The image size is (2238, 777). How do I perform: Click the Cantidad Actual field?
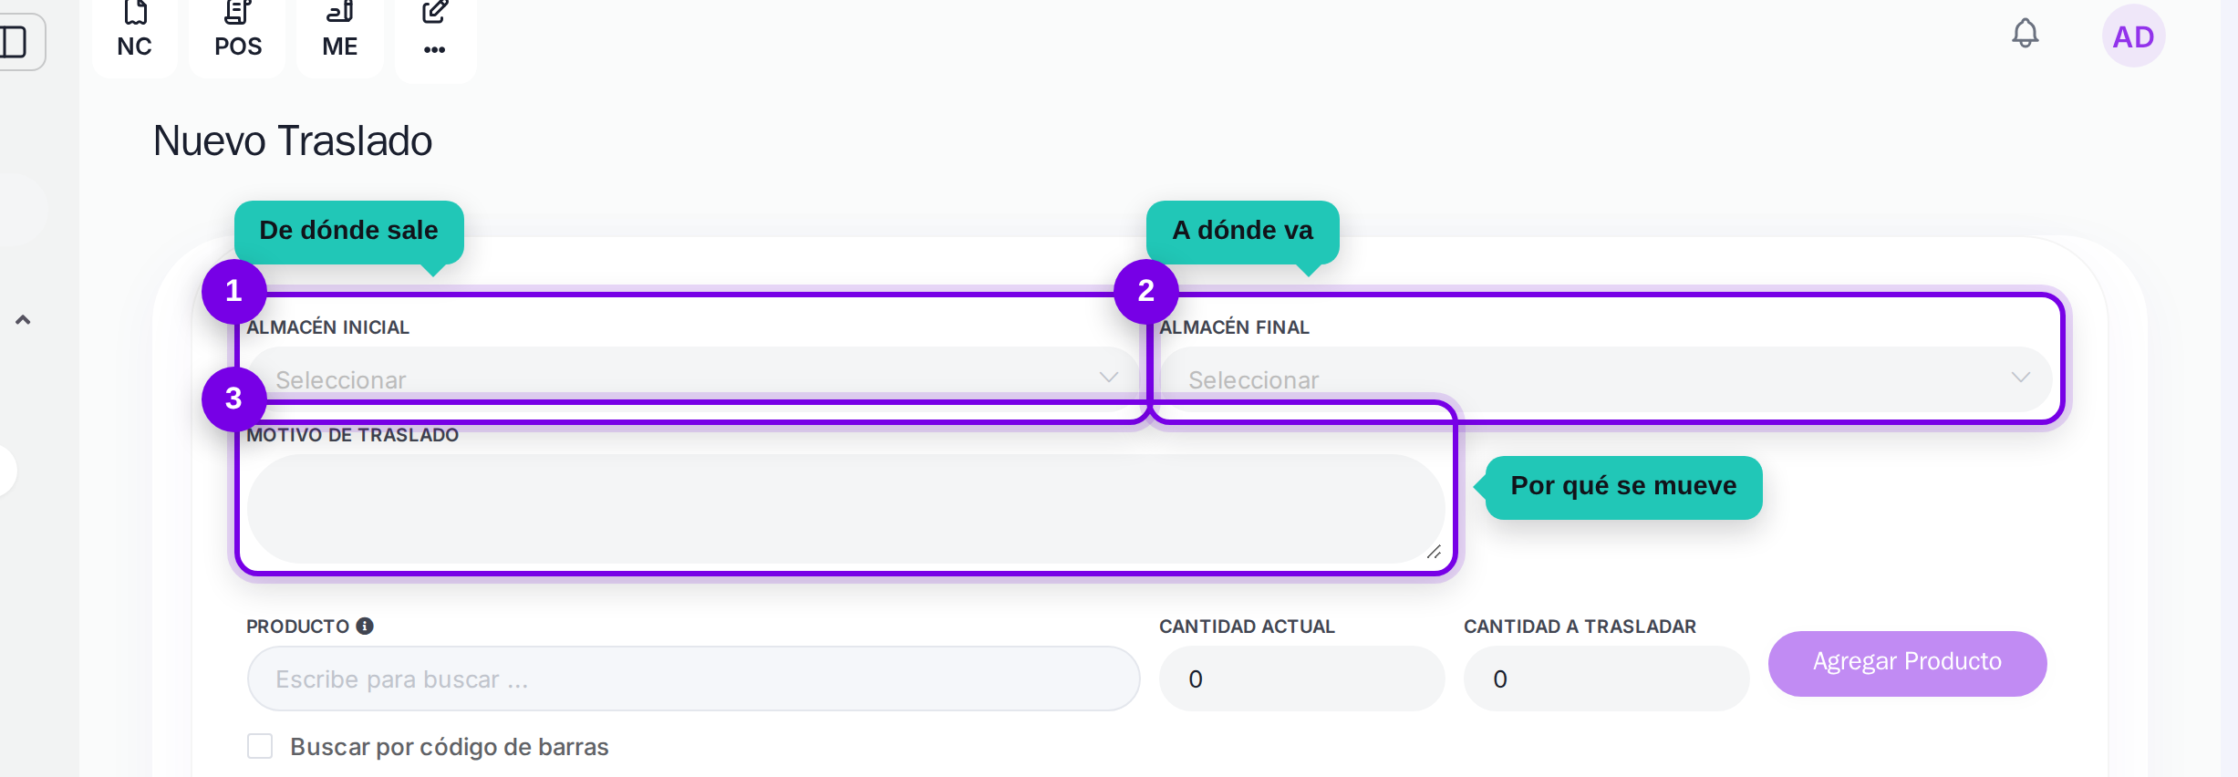[1301, 679]
